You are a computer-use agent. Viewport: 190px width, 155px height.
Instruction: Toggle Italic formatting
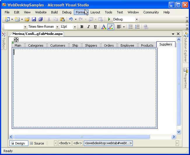click(88, 27)
